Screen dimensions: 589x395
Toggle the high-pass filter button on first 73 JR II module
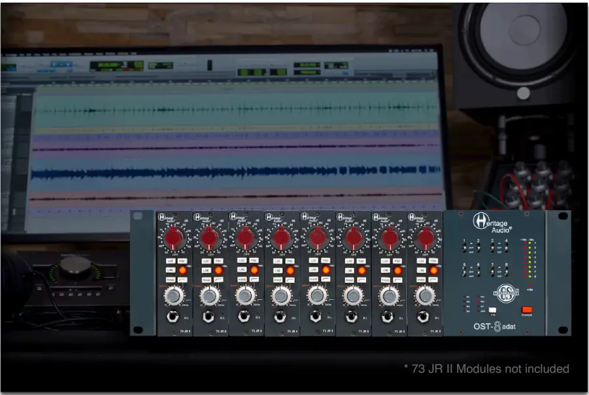pos(182,280)
